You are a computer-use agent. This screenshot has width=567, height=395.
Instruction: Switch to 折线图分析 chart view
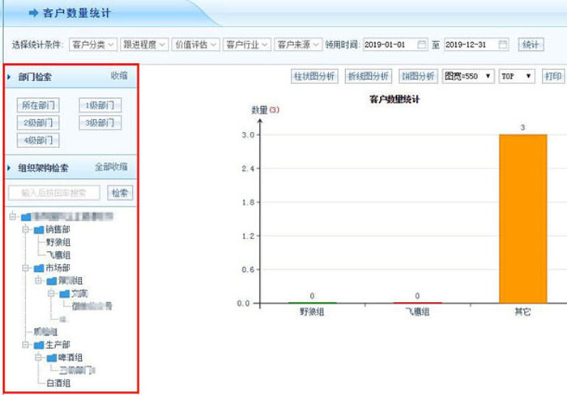(x=368, y=76)
